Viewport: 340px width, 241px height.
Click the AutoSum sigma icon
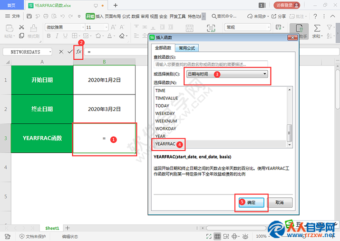coord(317,28)
